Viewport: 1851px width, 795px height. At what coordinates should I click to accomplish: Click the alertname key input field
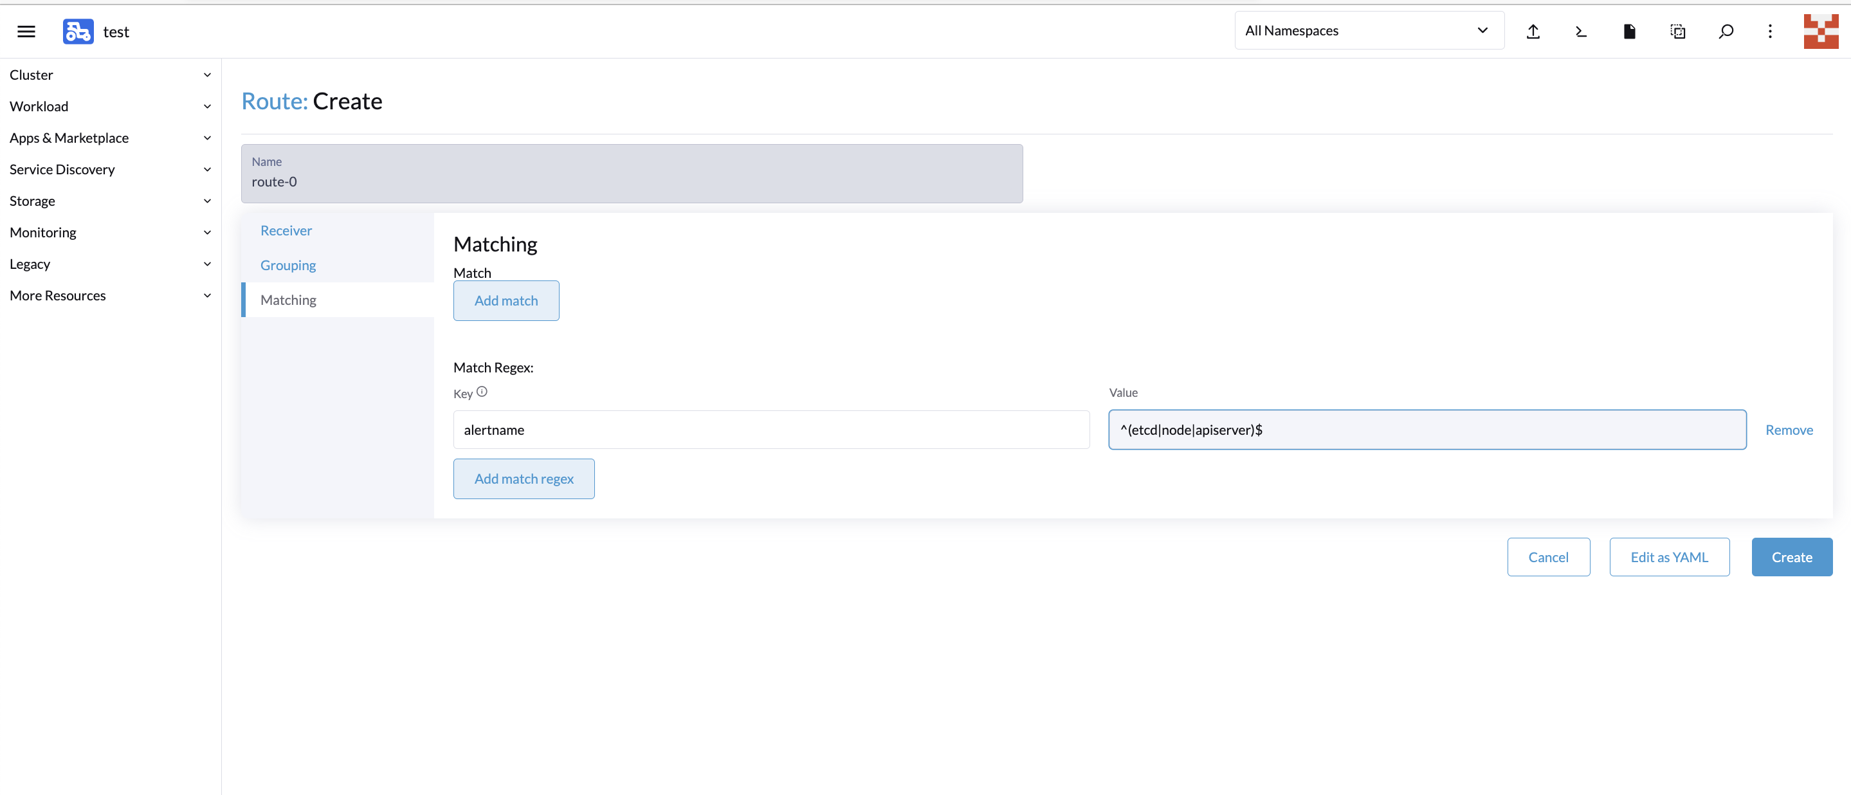[x=771, y=430]
